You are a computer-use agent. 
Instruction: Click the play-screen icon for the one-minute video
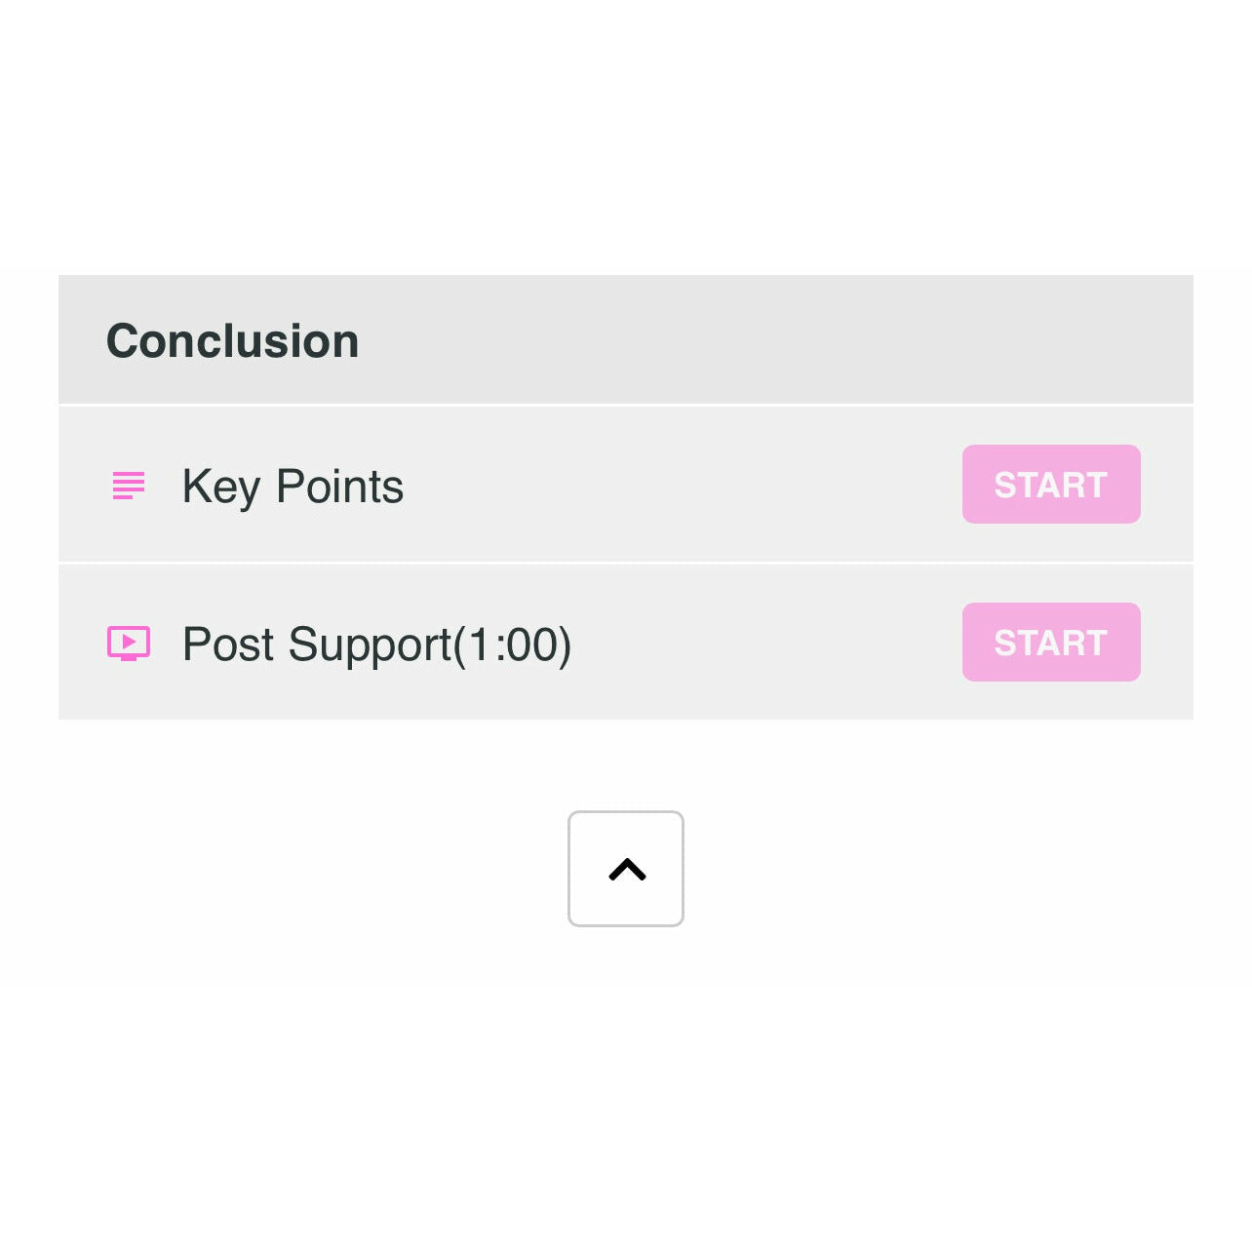click(x=129, y=644)
